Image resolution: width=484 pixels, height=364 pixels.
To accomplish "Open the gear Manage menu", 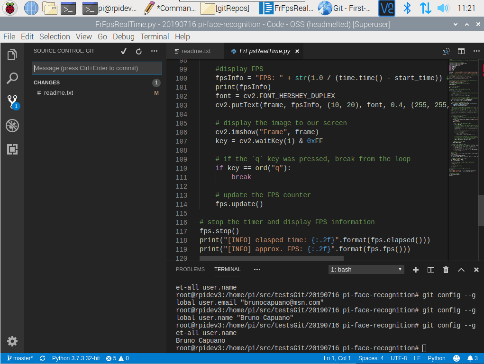I will click(x=12, y=341).
